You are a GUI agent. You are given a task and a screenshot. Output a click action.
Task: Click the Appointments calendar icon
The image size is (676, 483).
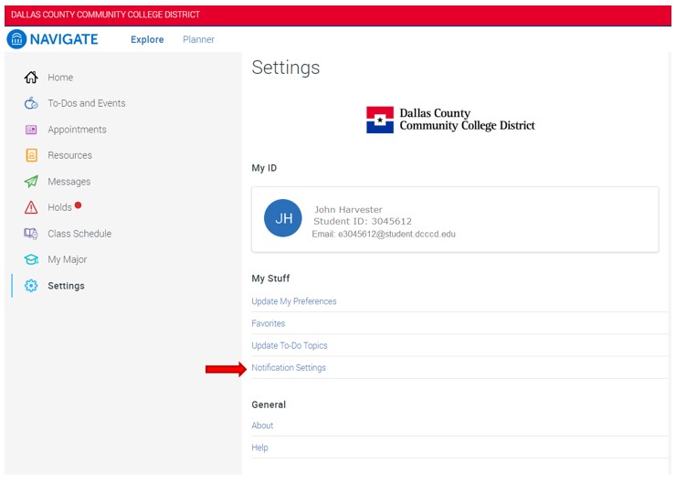[31, 130]
